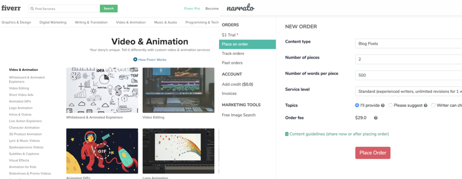Open Track orders in Narrato menu
This screenshot has height=179, width=462.
[x=233, y=53]
